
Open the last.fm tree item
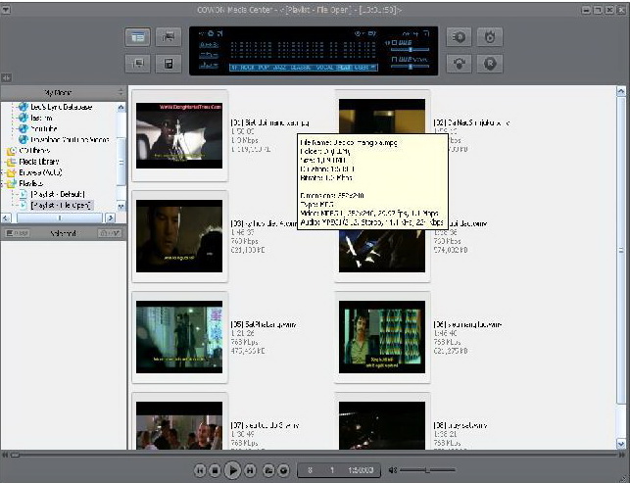pyautogui.click(x=41, y=118)
